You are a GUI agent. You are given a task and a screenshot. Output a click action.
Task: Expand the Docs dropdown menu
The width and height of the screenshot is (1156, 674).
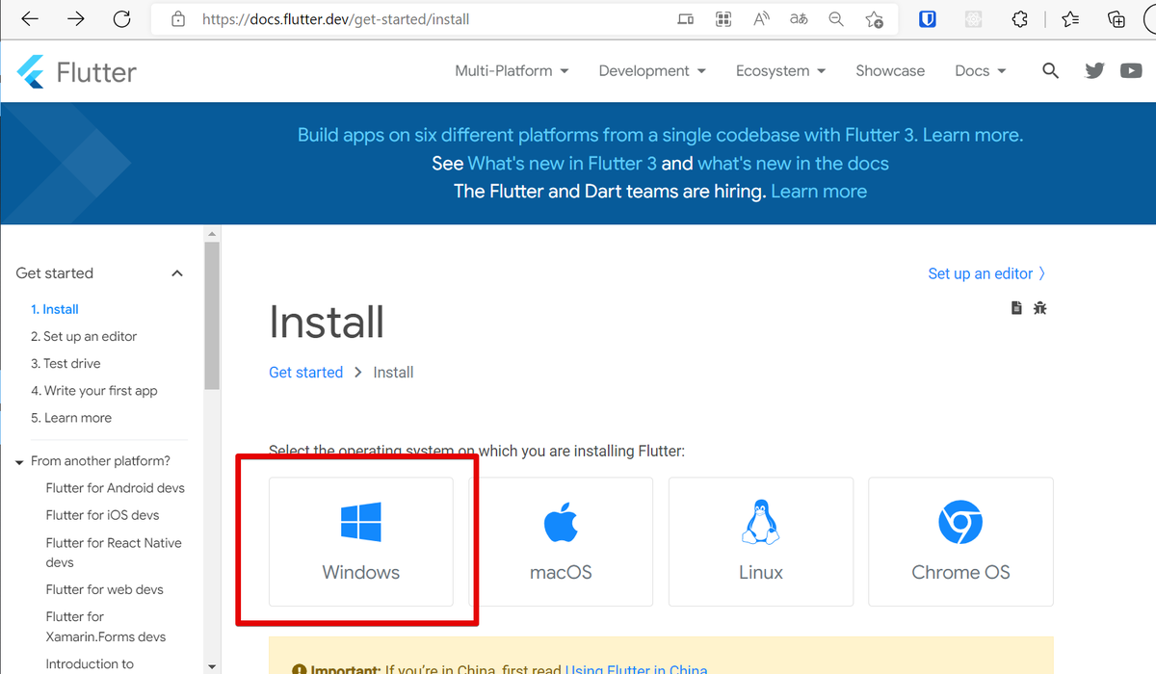(x=981, y=70)
